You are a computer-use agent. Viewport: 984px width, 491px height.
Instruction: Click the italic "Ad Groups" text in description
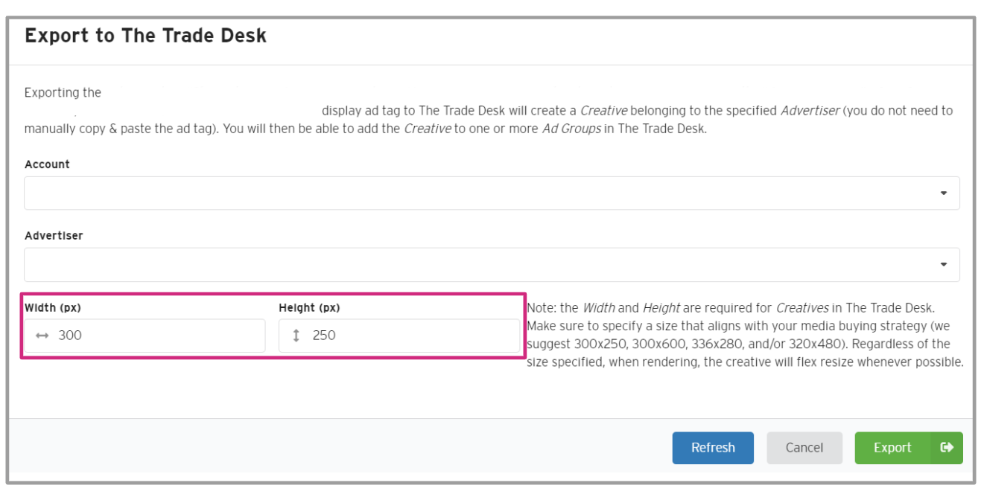coord(572,129)
